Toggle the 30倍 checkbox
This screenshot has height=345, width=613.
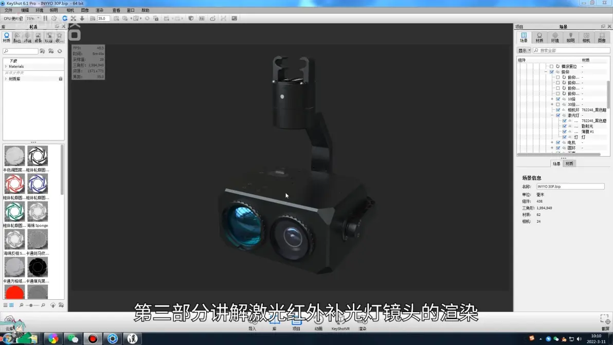coord(558,105)
